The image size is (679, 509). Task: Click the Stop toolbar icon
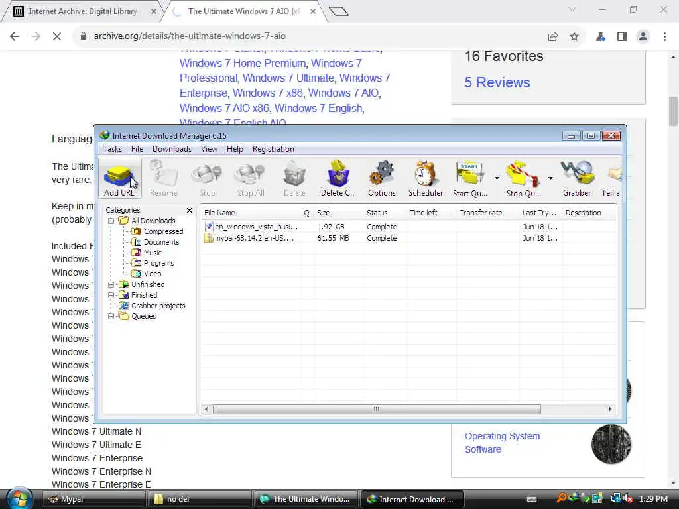pyautogui.click(x=207, y=178)
